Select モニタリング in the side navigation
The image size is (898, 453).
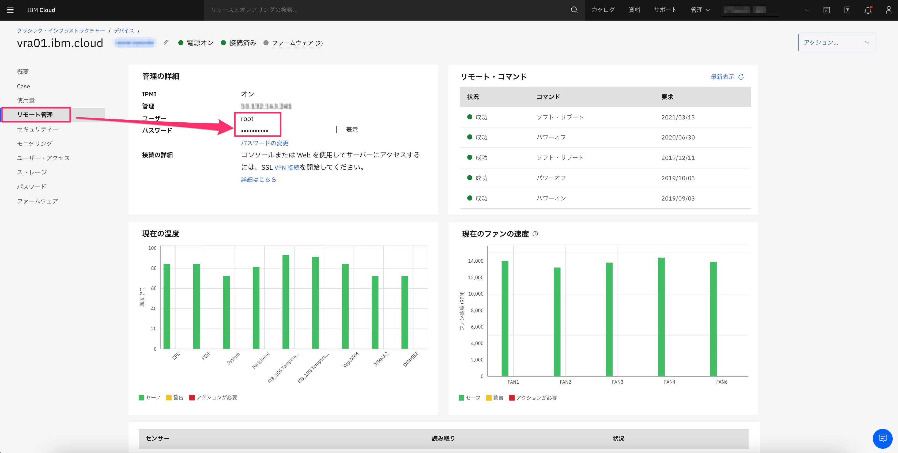(x=35, y=143)
